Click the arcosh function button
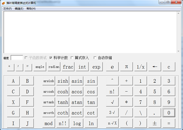Screen dimensions: 183x130 [x=49, y=92]
